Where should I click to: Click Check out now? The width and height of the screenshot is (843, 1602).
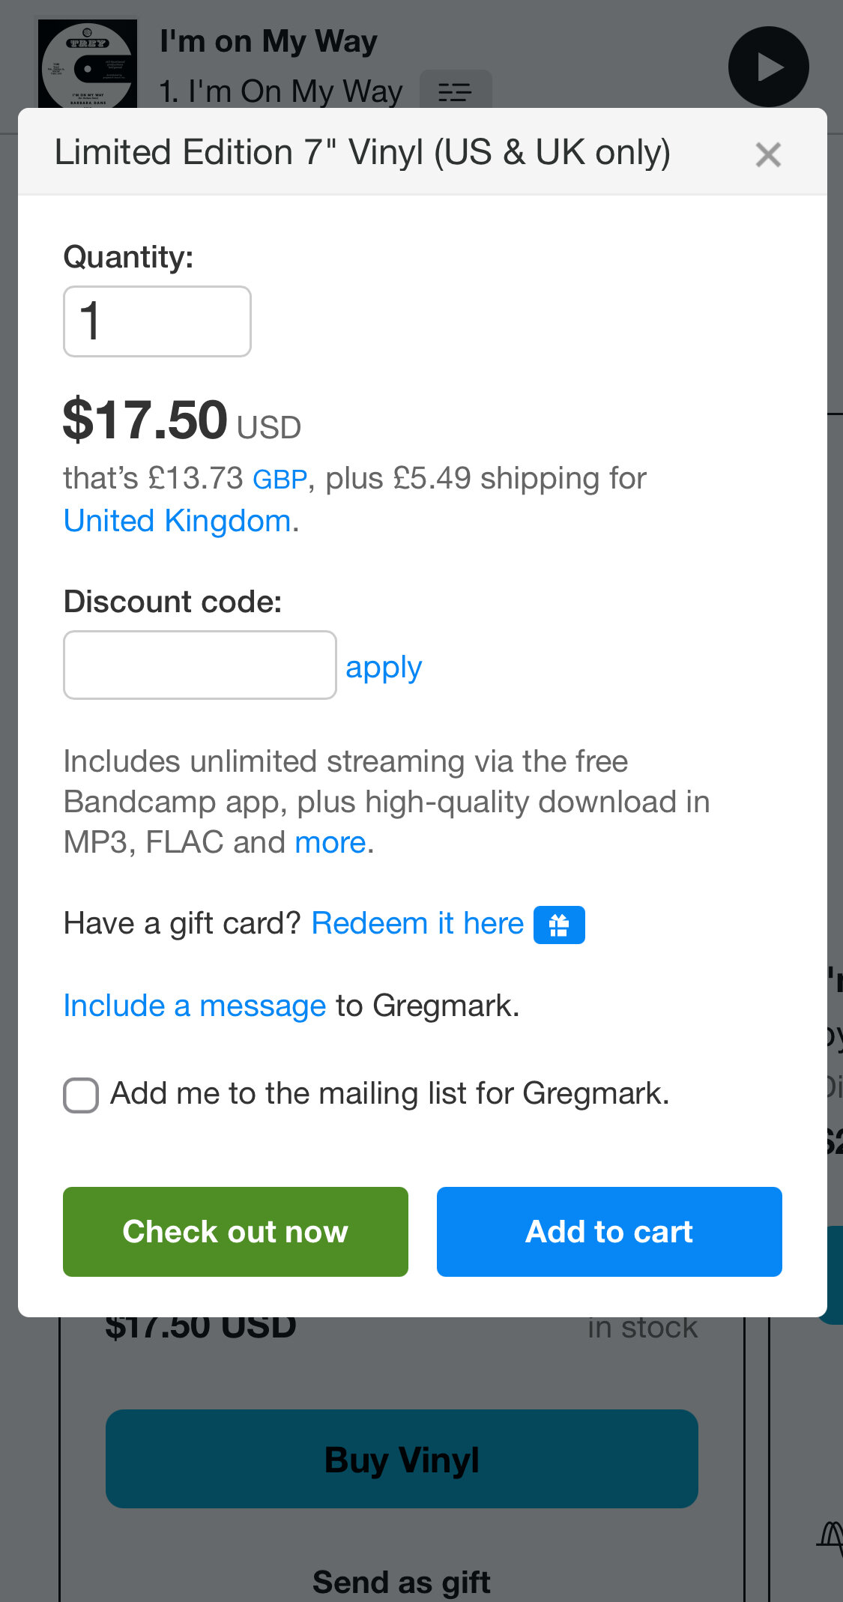point(235,1232)
